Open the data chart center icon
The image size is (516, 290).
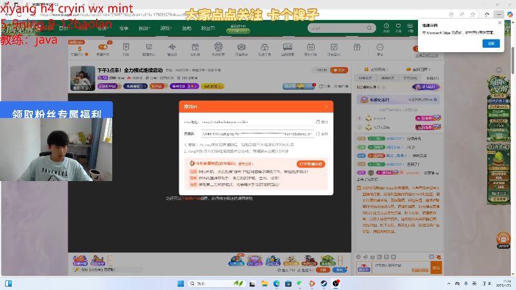tap(149, 47)
